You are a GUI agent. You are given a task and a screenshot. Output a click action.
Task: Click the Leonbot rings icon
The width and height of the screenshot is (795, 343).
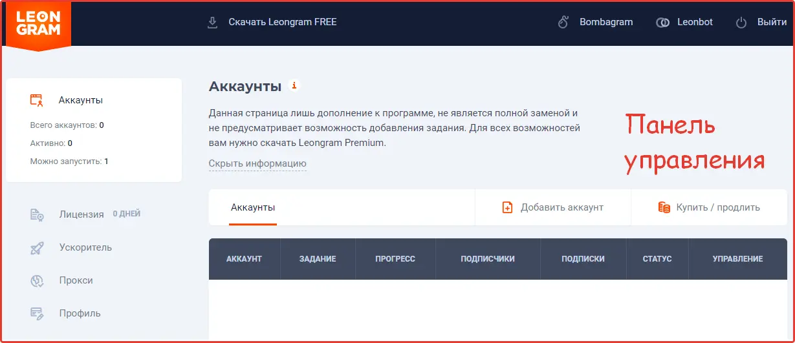(x=663, y=23)
